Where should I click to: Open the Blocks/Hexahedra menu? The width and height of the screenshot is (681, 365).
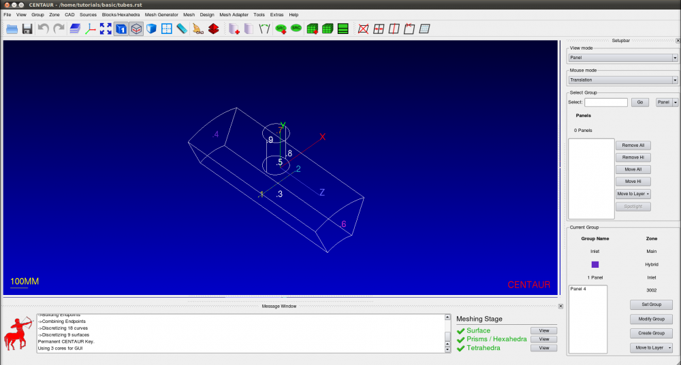pos(121,15)
